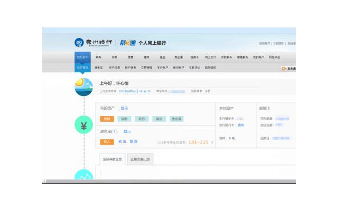Select 源泉宝 in the sub-navigation row

tap(99, 68)
